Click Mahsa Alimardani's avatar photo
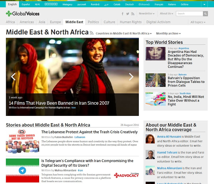 [x=150, y=170]
